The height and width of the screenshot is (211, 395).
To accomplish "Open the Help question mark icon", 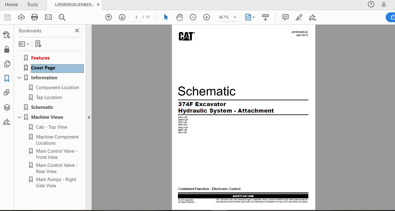I will (371, 4).
